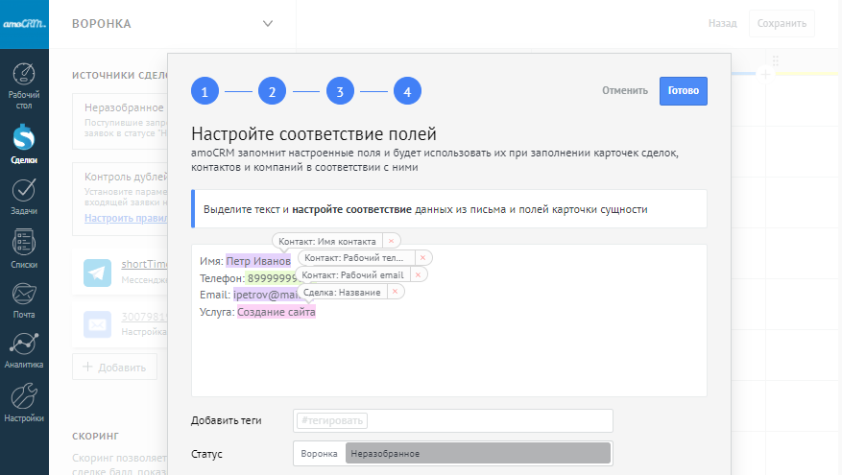The height and width of the screenshot is (475, 842).
Task: Open the Сделки section in sidebar
Action: [24, 146]
